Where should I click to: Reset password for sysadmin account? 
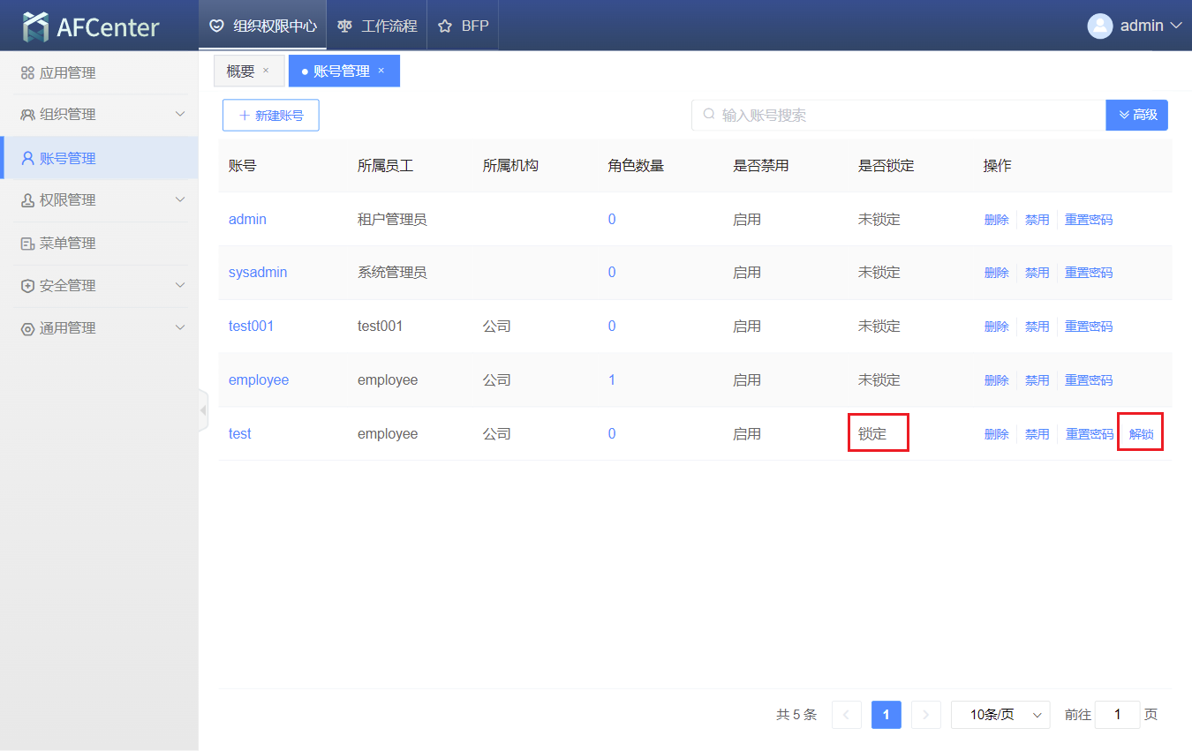tap(1089, 274)
